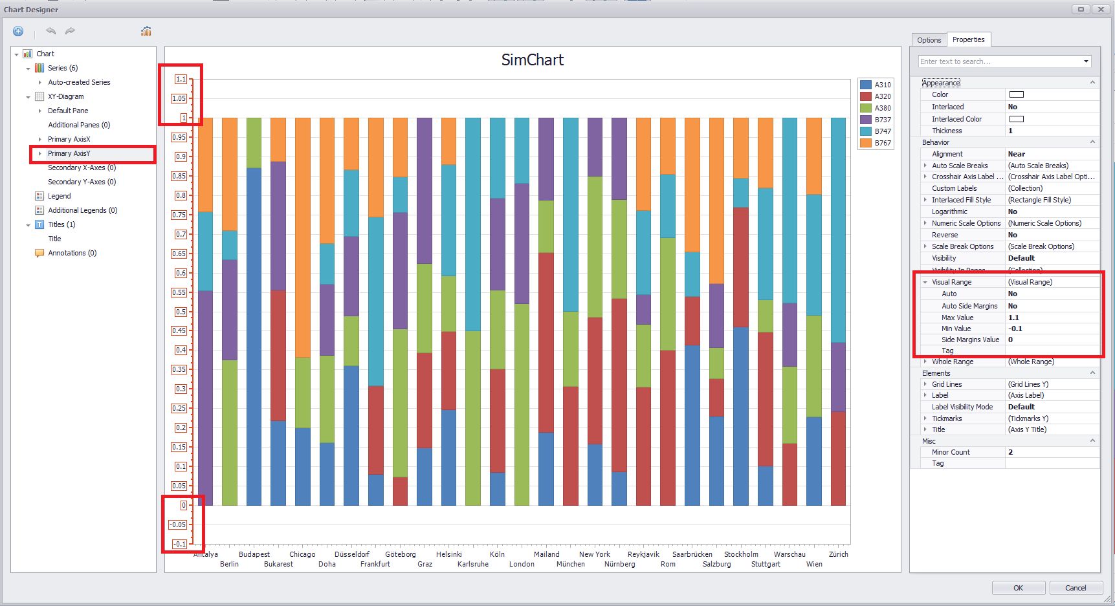Open the property search box dropdown arrow

pos(1086,61)
